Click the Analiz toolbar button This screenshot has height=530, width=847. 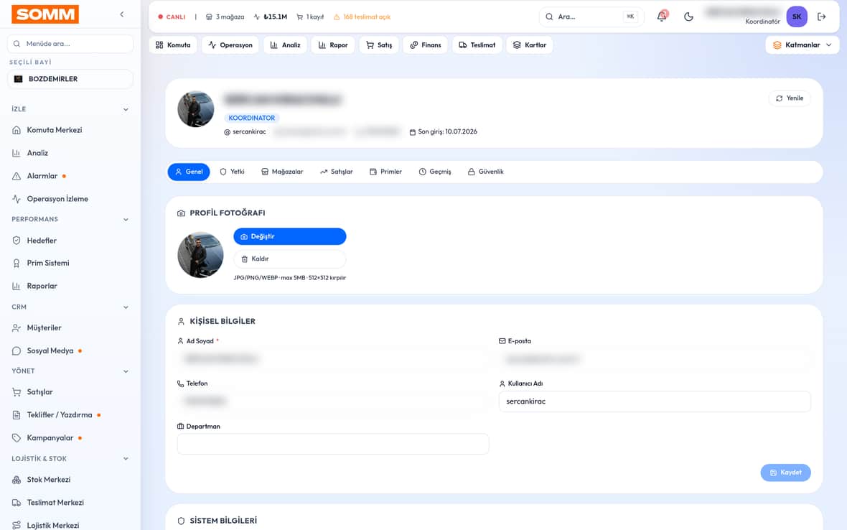(285, 45)
